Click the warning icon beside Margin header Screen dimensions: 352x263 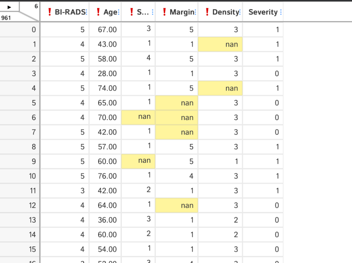tap(165, 12)
